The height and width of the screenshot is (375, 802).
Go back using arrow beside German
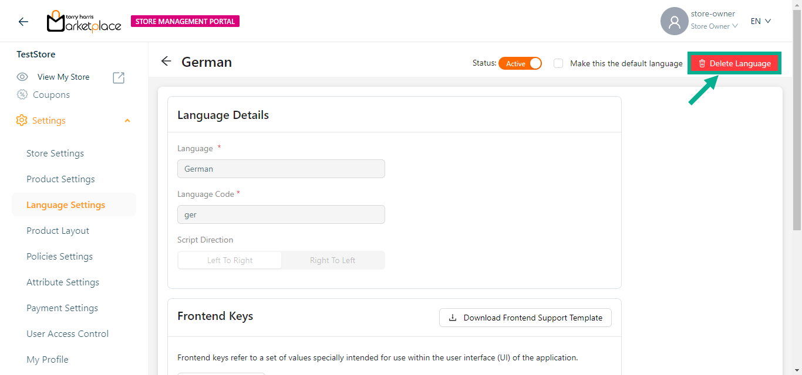[166, 62]
